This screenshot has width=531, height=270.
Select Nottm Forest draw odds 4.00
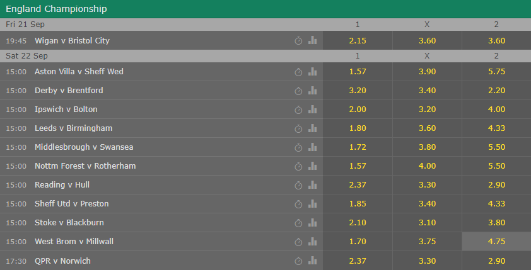click(x=427, y=166)
